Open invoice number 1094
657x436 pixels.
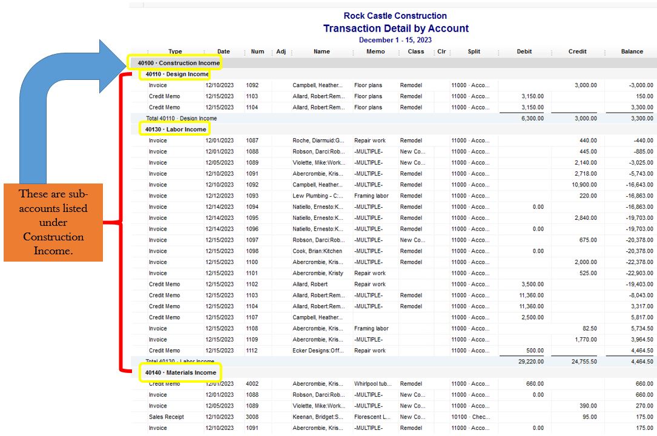pos(253,207)
